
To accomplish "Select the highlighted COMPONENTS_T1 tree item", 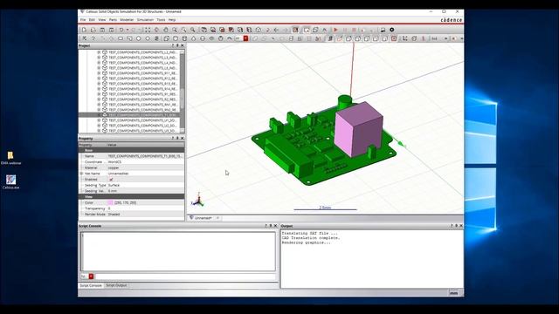I will (142, 115).
